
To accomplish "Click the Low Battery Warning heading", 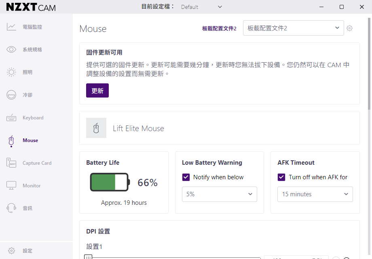I will tap(212, 163).
